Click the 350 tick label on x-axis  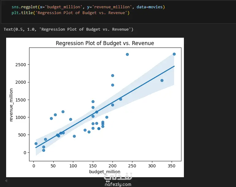(172, 166)
